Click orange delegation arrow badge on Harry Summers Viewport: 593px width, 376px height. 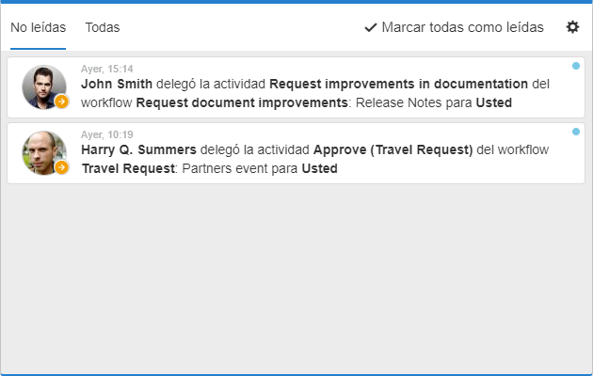(61, 167)
